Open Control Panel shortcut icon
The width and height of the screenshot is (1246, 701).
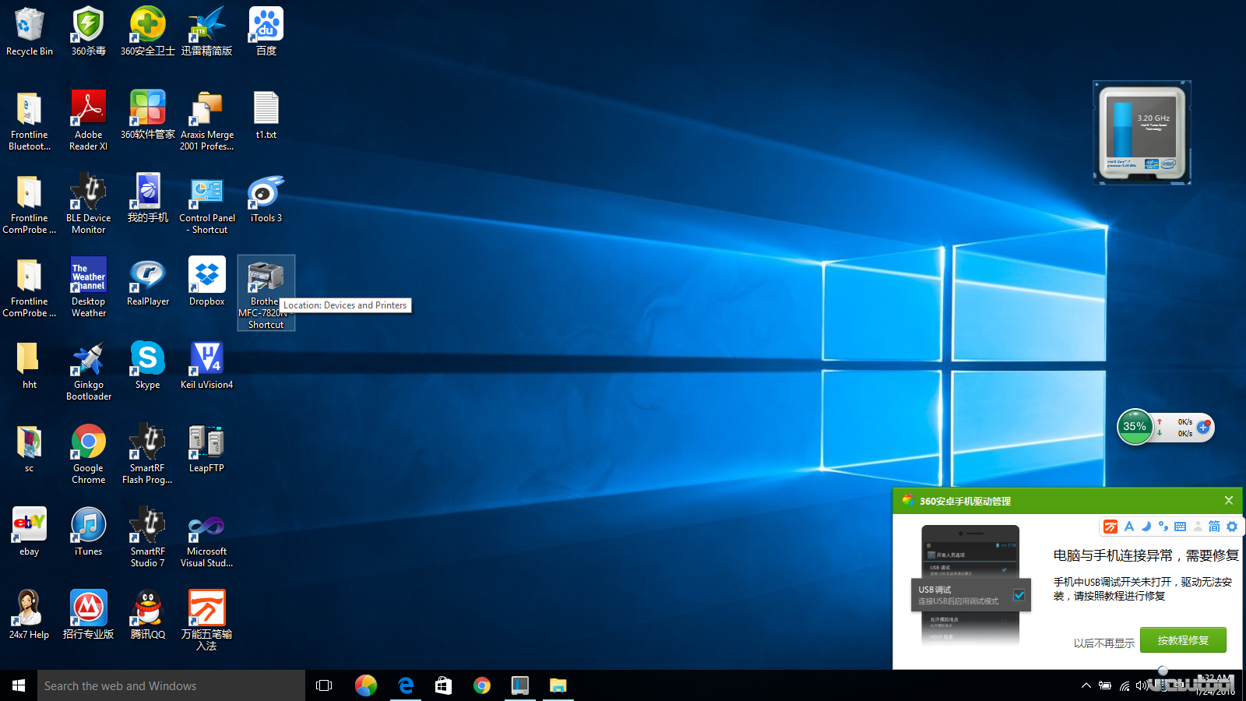point(207,203)
